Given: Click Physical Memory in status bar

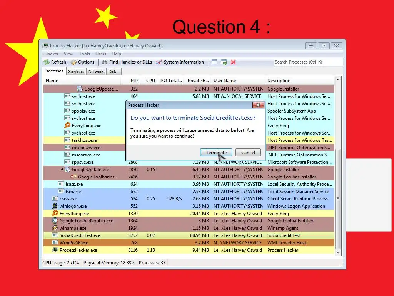Looking at the screenshot, I should pos(109,263).
